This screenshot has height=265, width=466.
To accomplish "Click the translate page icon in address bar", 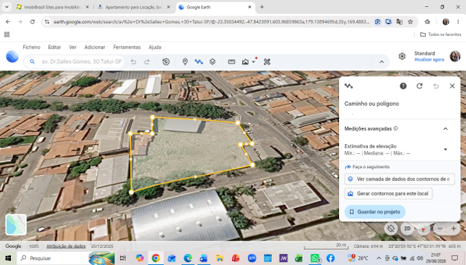I will pos(399,22).
